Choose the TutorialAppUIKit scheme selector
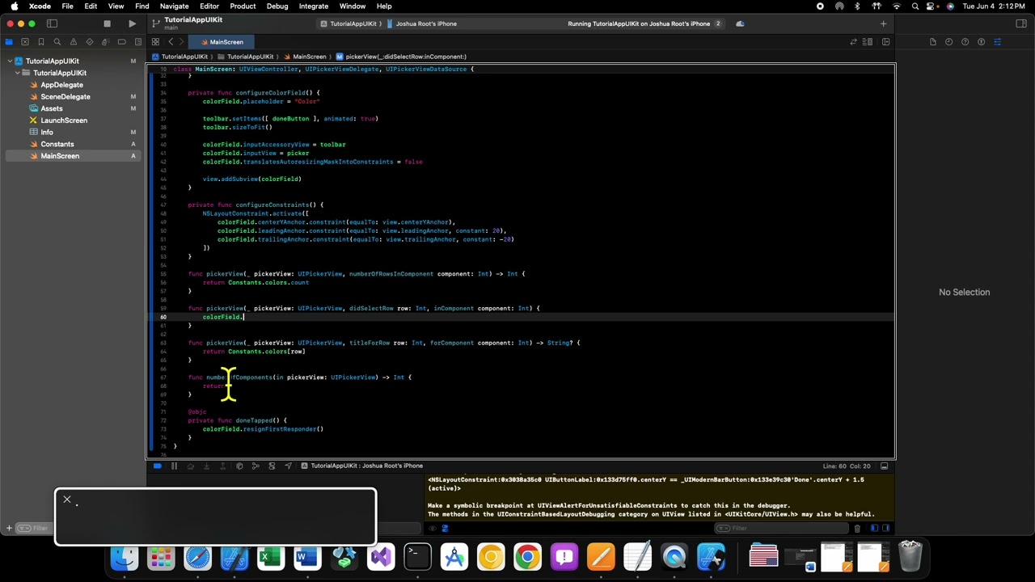 (x=349, y=23)
